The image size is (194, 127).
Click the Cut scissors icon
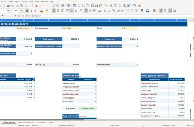pos(18,6)
